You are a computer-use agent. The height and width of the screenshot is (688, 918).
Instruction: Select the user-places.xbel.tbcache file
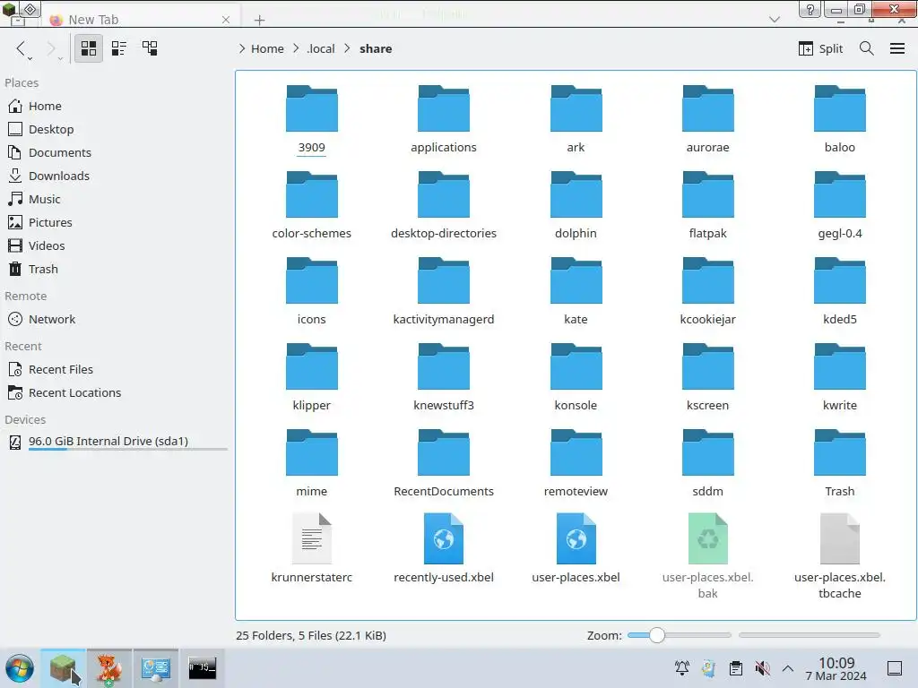(x=839, y=555)
